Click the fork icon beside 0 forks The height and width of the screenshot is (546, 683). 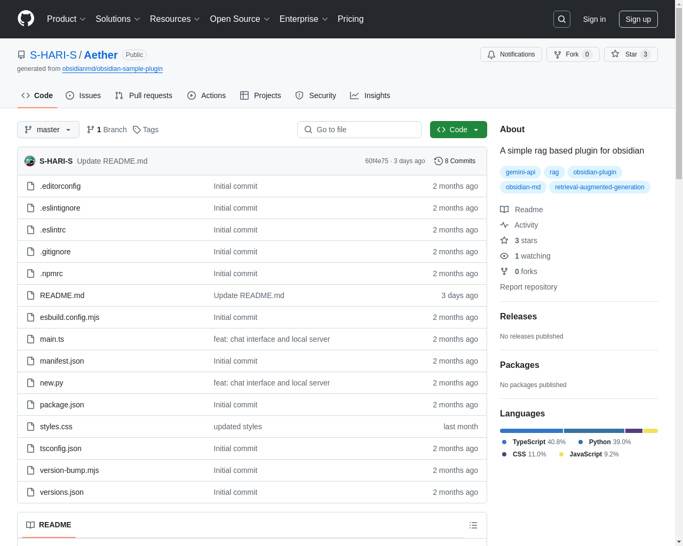pyautogui.click(x=504, y=271)
